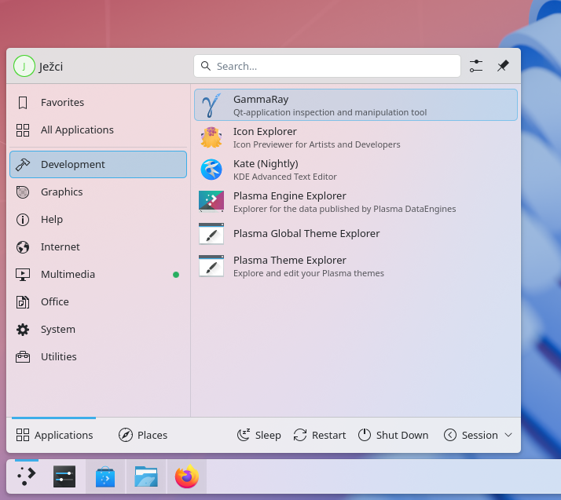Screen dimensions: 561x500
Task: Click the Graphics category icon
Action: [x=23, y=192]
